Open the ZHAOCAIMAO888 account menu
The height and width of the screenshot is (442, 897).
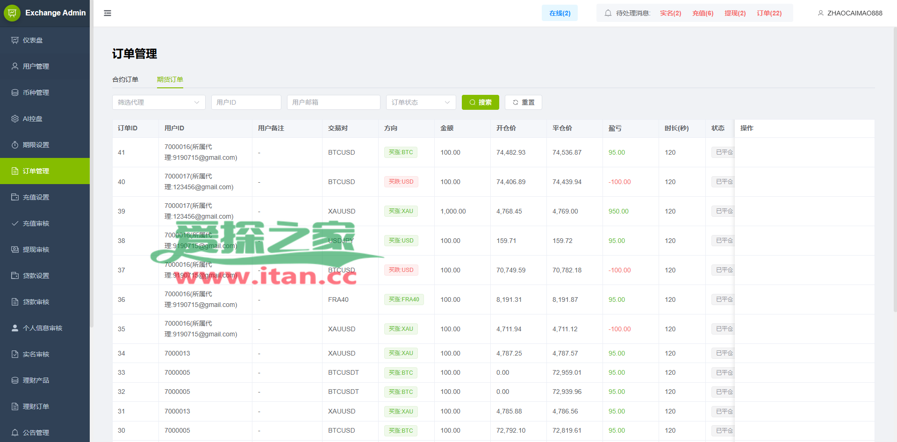(x=850, y=13)
